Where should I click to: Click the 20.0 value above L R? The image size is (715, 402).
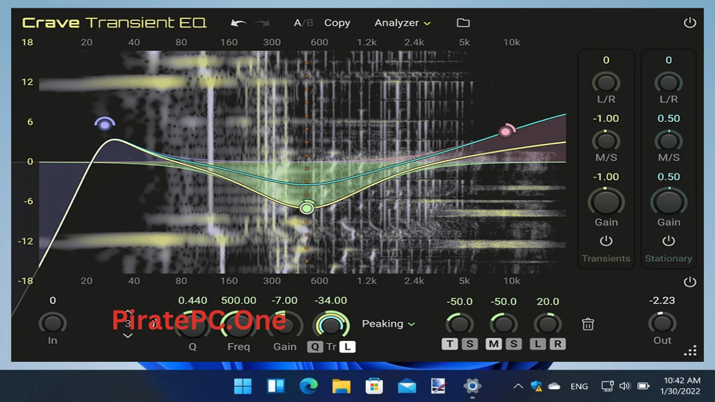pyautogui.click(x=548, y=301)
